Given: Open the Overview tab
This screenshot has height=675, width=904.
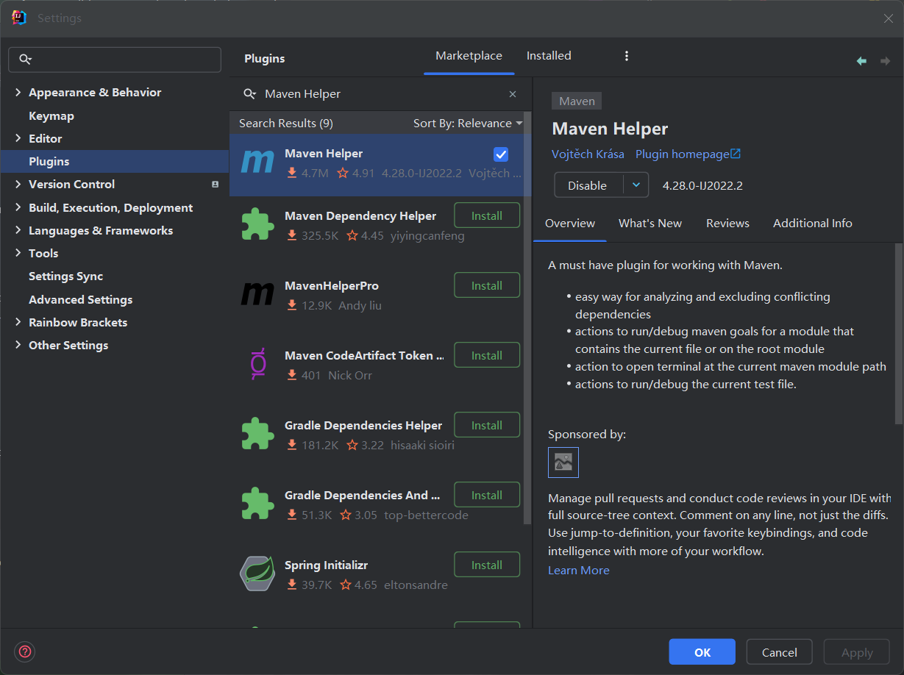Looking at the screenshot, I should [x=570, y=224].
